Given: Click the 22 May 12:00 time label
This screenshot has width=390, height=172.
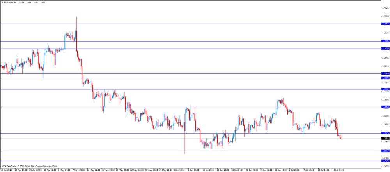Looking at the screenshot, I should coord(136,170).
